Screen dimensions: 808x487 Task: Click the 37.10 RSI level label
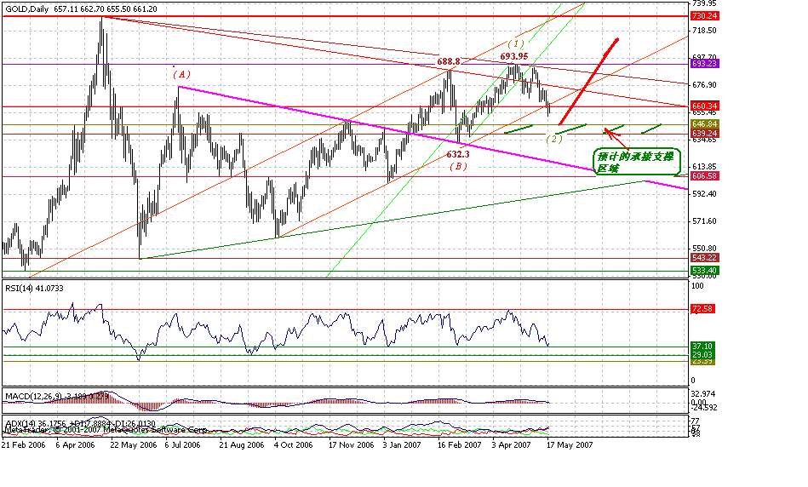click(x=703, y=347)
